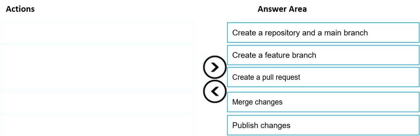This screenshot has width=420, height=136.
Task: Select the 'Publish changes' answer item
Action: click(323, 125)
